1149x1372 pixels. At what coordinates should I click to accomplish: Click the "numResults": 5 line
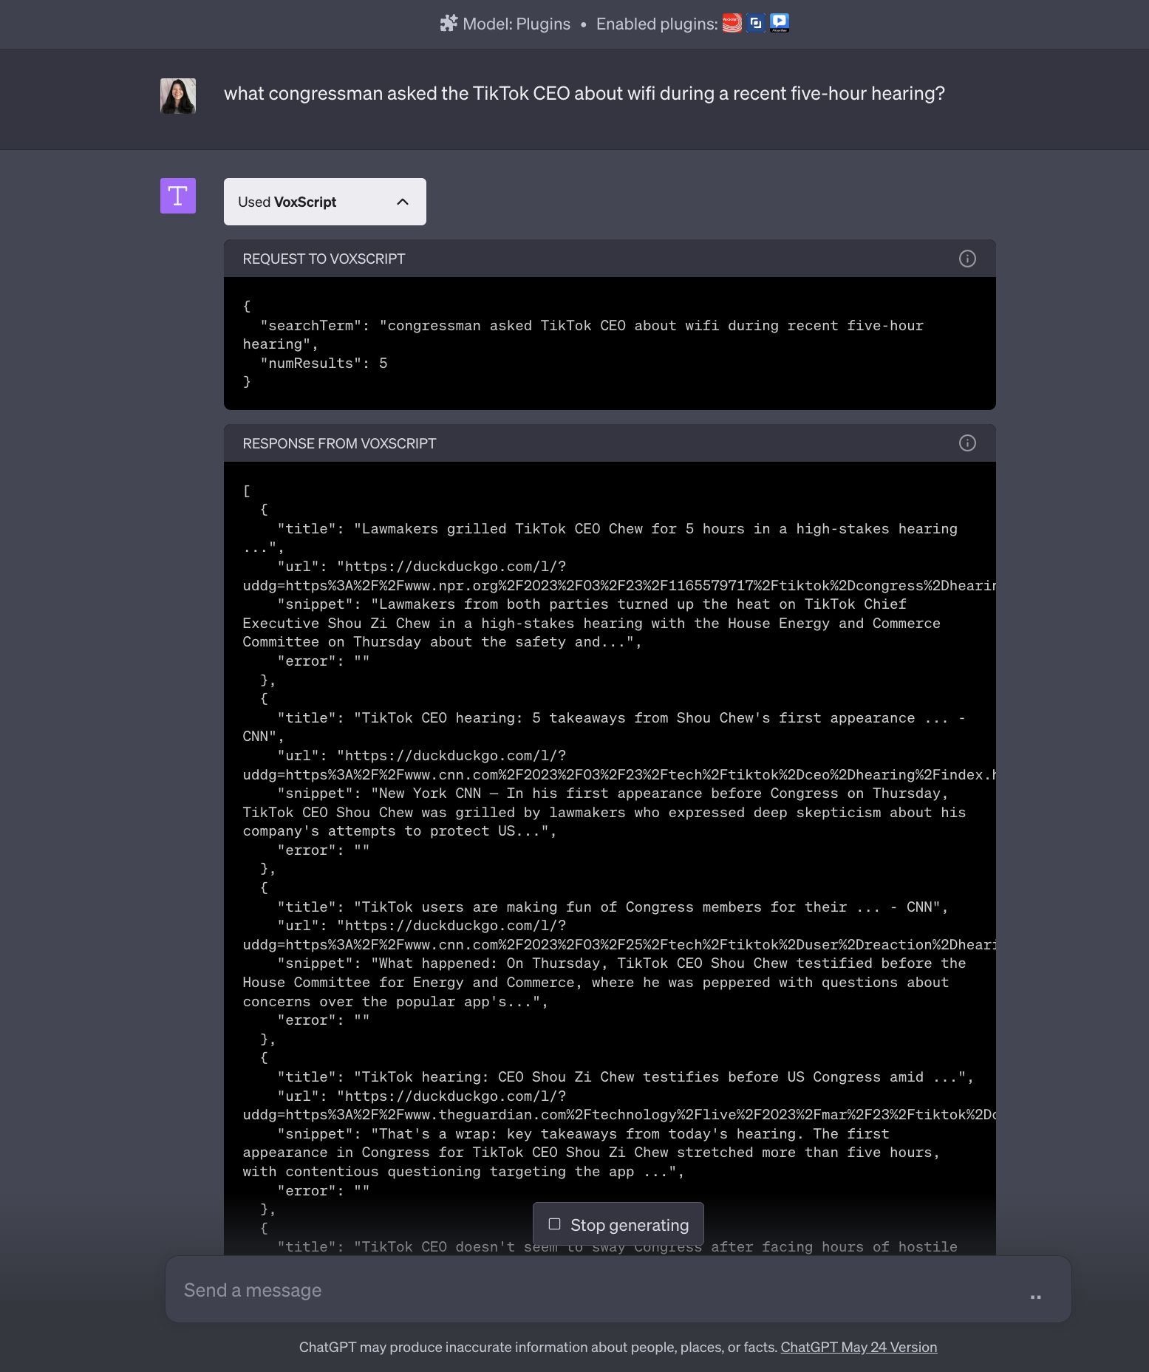(324, 364)
